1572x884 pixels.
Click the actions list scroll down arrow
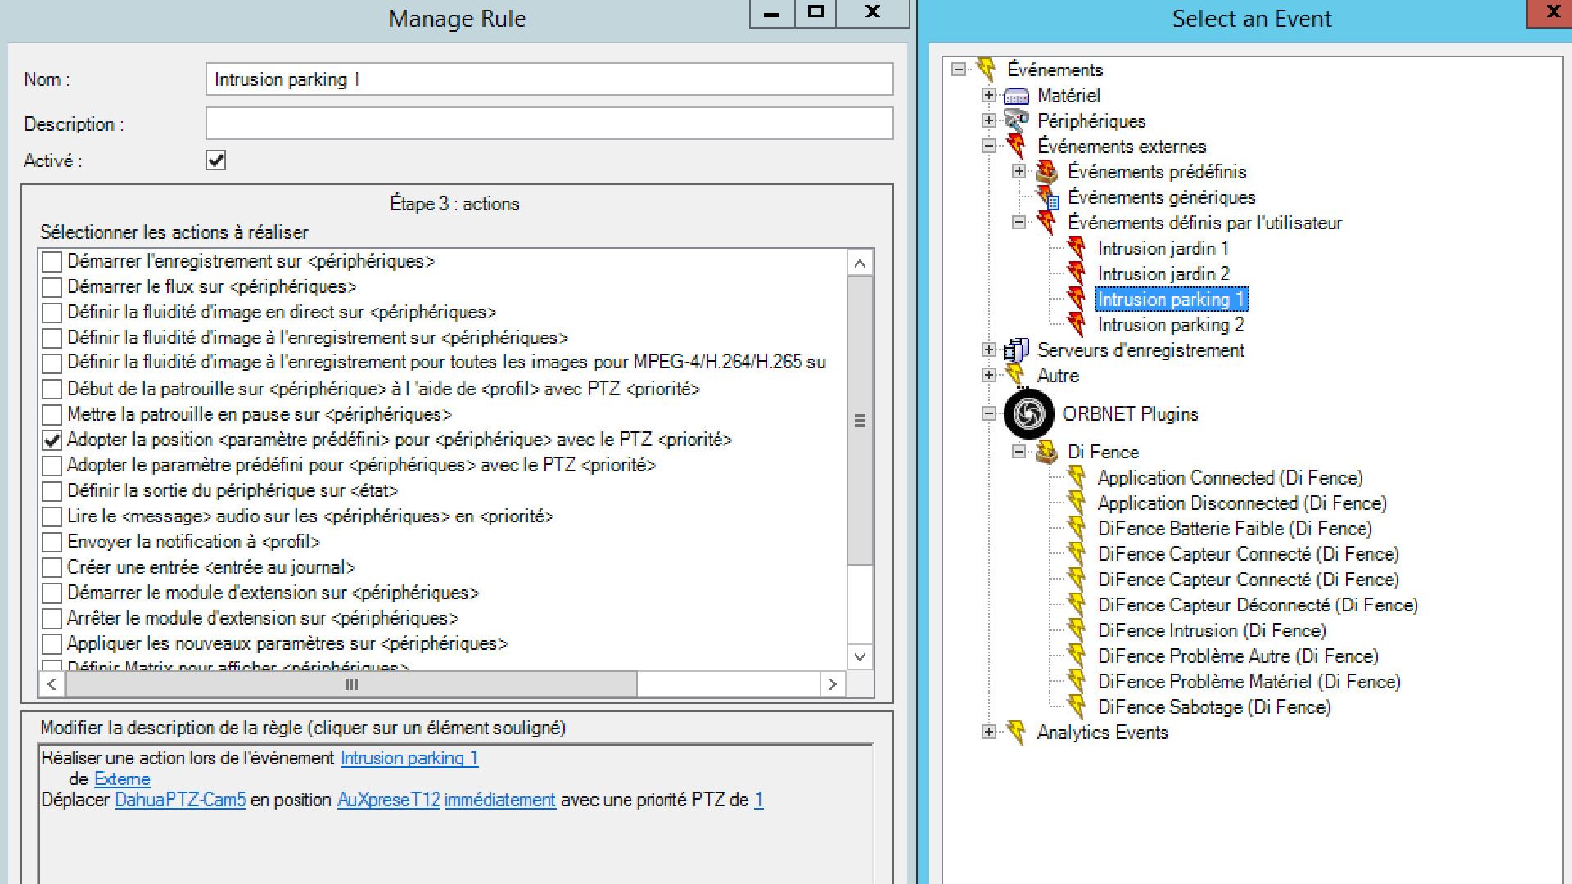pyautogui.click(x=860, y=656)
